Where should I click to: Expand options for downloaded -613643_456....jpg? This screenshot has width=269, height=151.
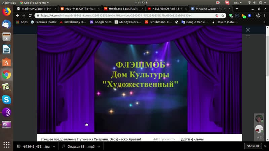click(54, 146)
